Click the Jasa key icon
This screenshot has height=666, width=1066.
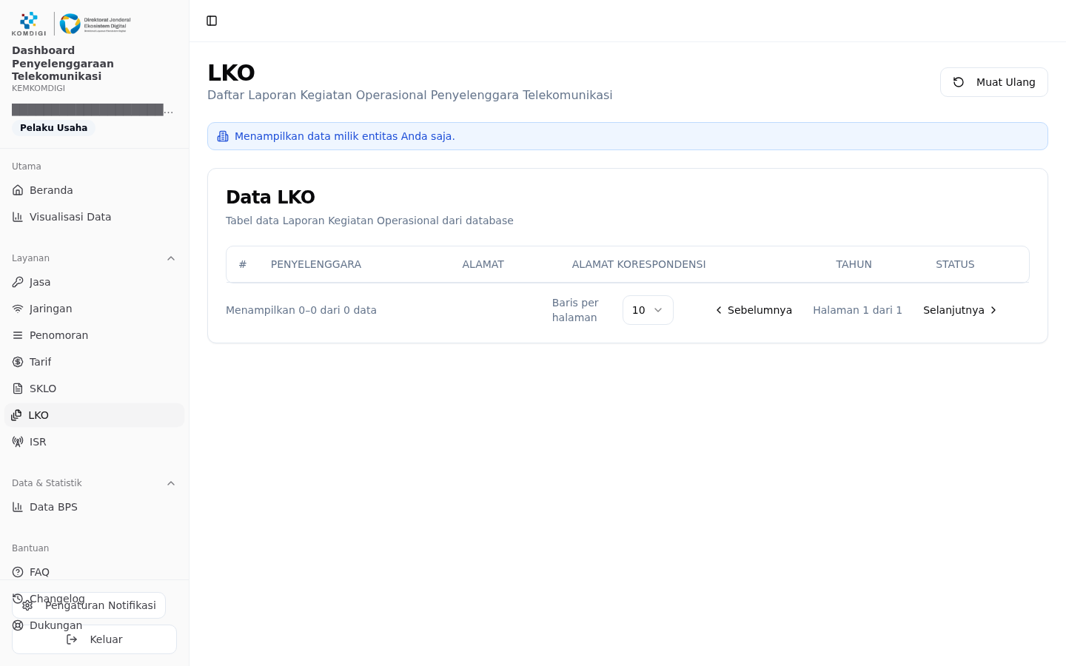18,282
